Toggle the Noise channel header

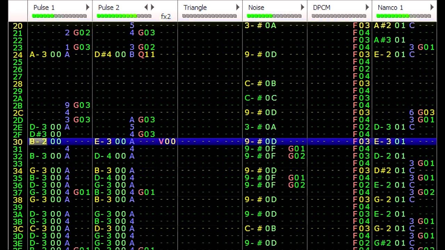click(x=275, y=11)
